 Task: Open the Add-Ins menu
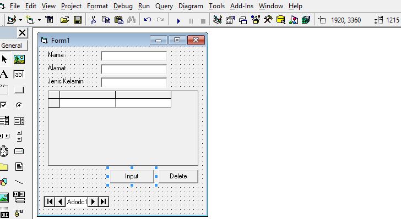pos(241,6)
